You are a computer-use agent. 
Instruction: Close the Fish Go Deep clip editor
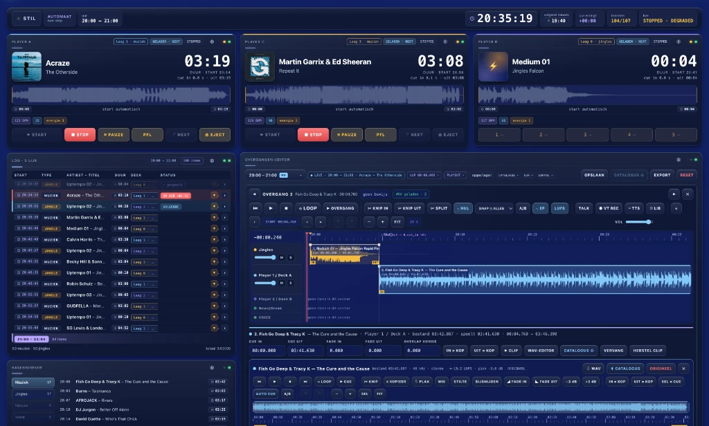[x=683, y=368]
